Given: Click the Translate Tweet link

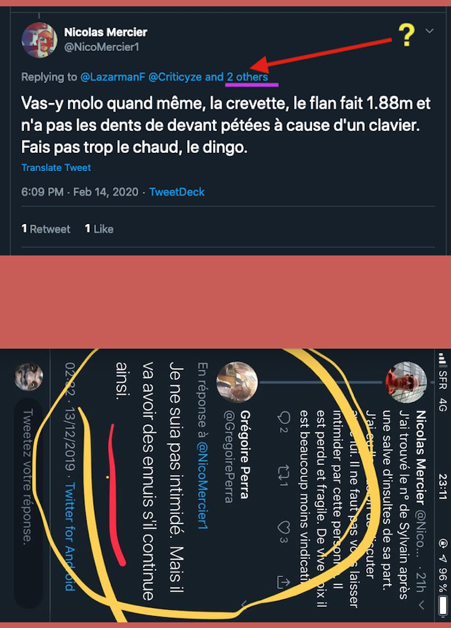Looking at the screenshot, I should pos(56,168).
